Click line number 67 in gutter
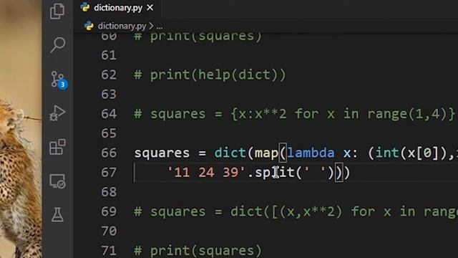The height and width of the screenshot is (258, 458). click(x=109, y=173)
